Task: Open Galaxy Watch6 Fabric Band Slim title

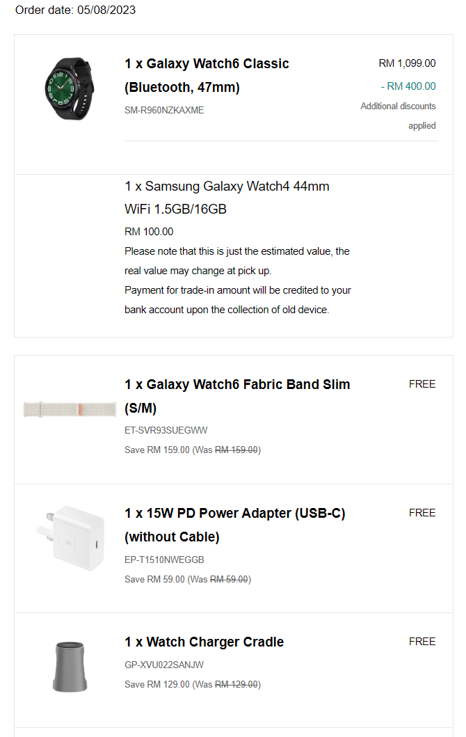Action: 237,396
